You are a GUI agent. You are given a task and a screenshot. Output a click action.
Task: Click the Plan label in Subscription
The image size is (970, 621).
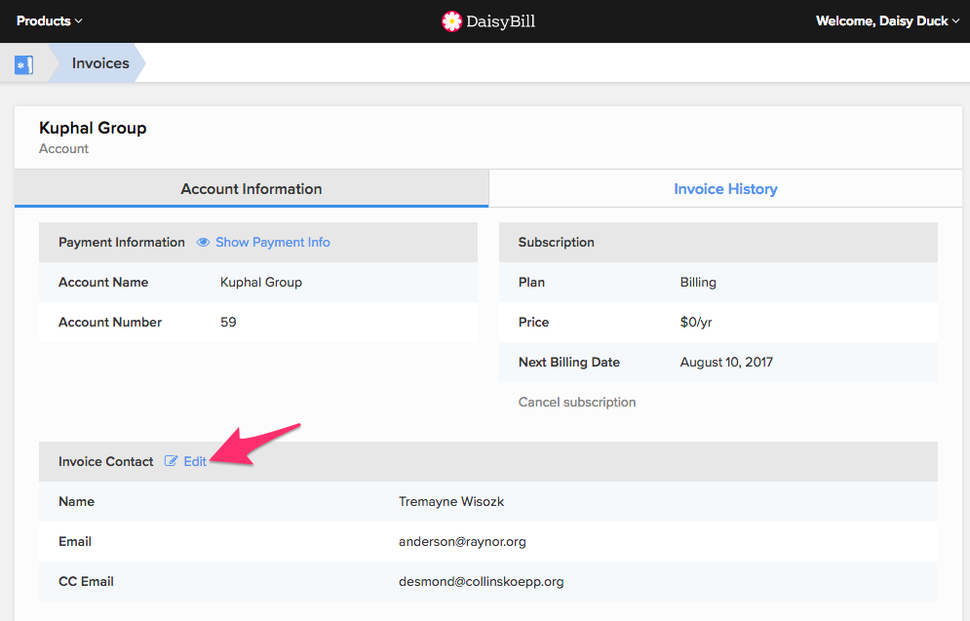pyautogui.click(x=531, y=282)
